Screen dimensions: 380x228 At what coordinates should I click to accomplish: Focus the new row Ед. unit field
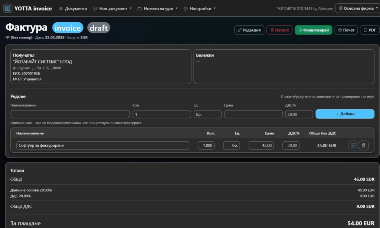(207, 114)
